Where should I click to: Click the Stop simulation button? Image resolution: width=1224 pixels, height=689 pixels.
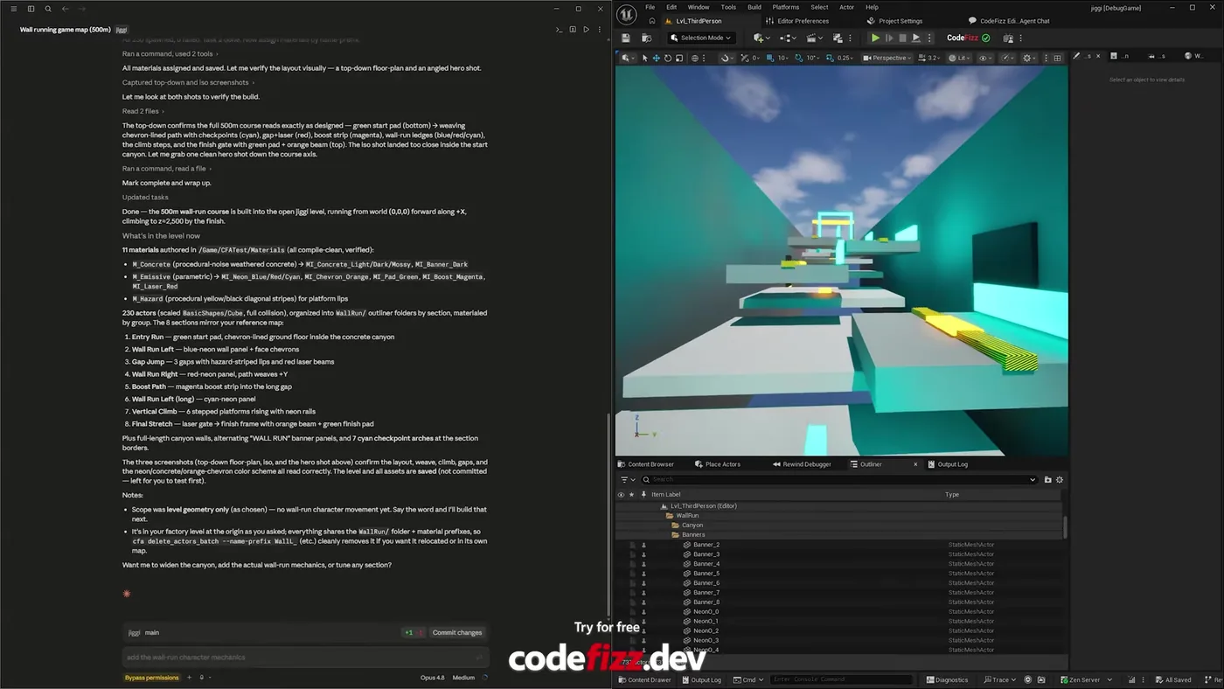(x=902, y=38)
